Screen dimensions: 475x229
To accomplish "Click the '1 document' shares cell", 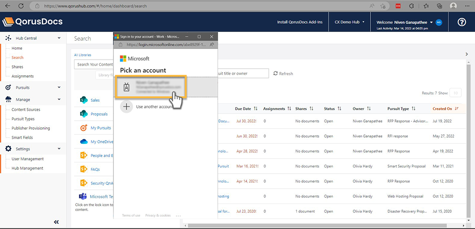I will point(305,211).
